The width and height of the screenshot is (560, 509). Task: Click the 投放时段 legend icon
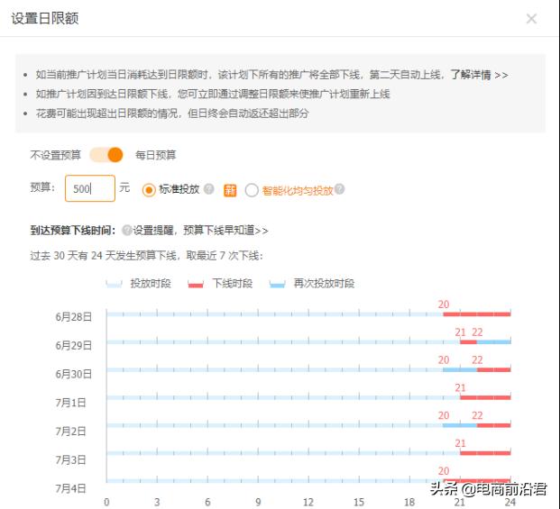click(x=114, y=284)
